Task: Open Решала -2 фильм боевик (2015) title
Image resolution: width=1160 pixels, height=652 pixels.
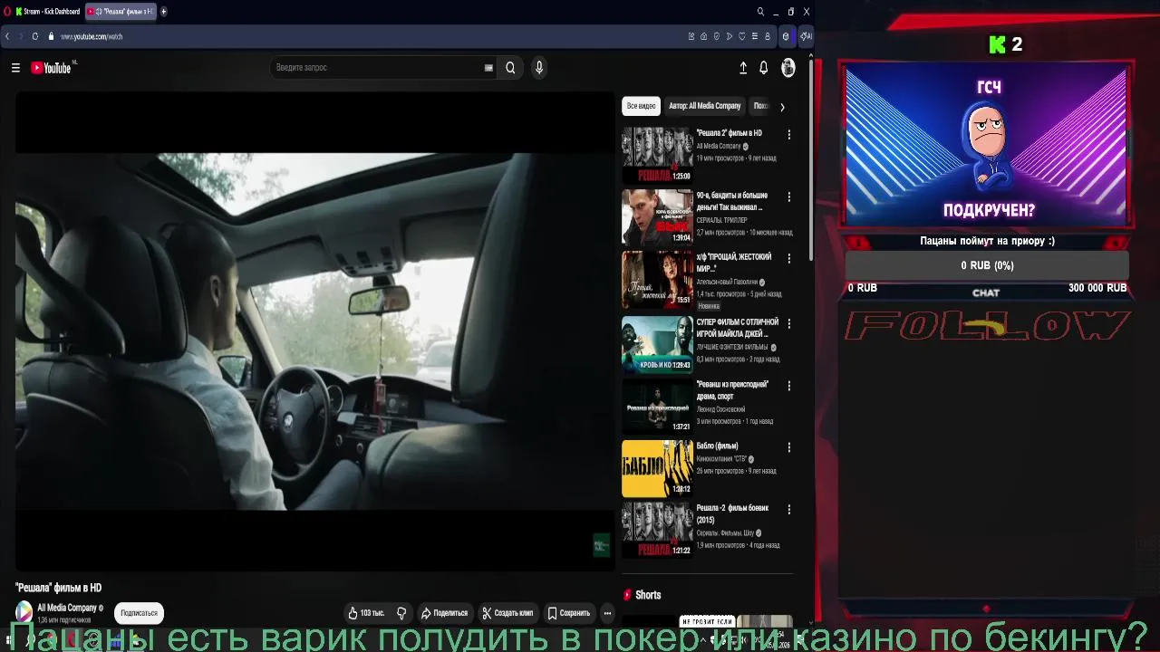Action: (x=732, y=514)
